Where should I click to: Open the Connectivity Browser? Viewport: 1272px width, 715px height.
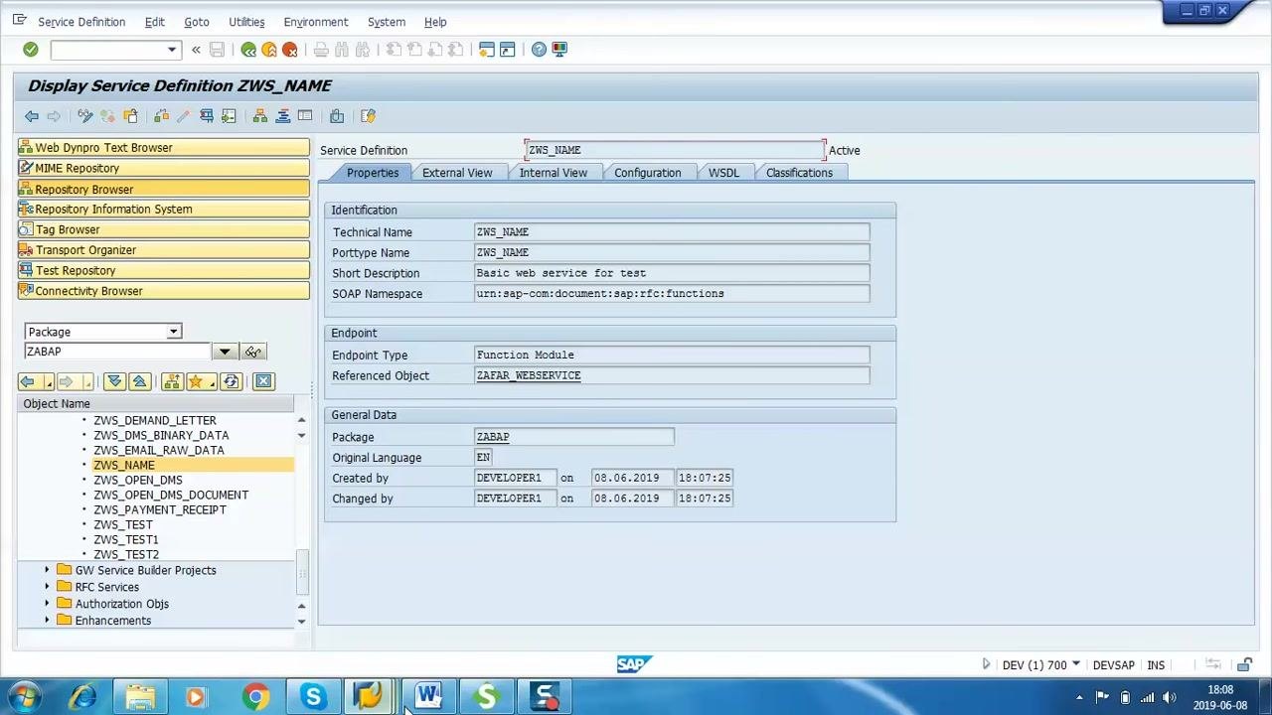164,291
